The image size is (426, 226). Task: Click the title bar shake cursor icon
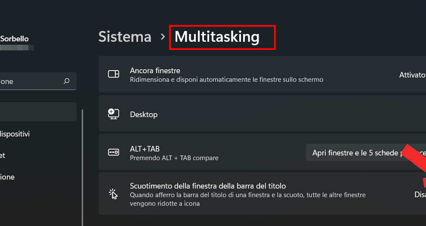114,194
